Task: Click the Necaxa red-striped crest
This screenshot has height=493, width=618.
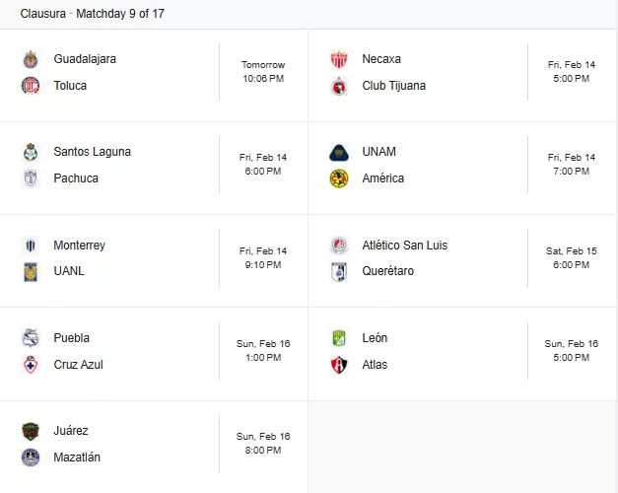Action: pyautogui.click(x=339, y=59)
